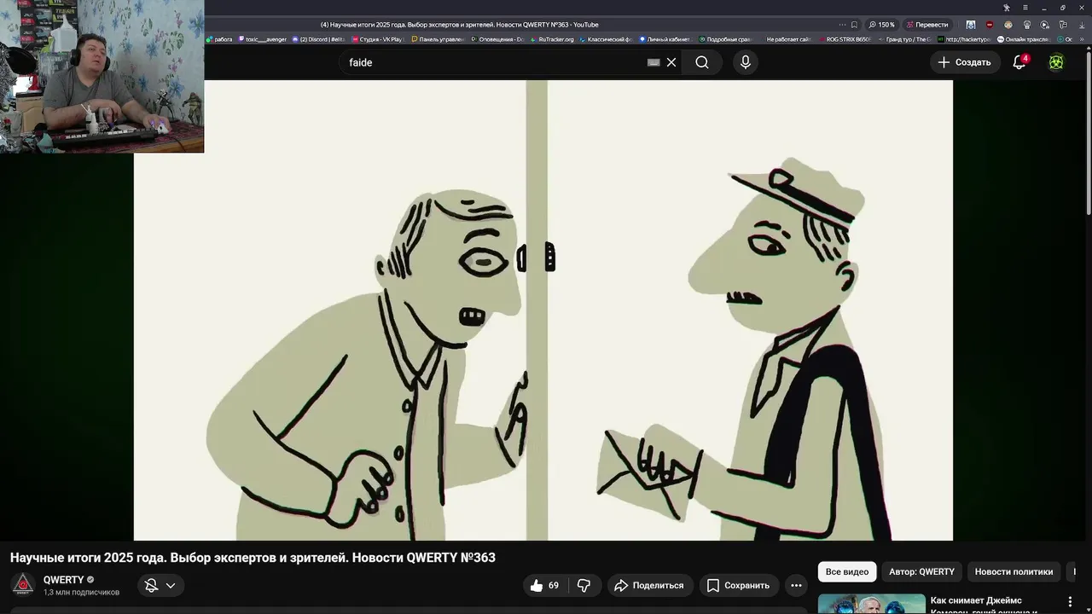1092x614 pixels.
Task: Click the Перевести translate button
Action: pos(927,25)
